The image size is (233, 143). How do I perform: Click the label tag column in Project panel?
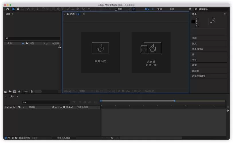27,43
